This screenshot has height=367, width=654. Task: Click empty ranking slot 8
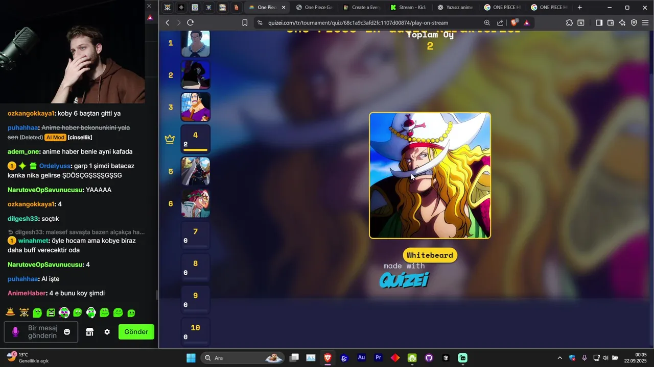click(195, 268)
